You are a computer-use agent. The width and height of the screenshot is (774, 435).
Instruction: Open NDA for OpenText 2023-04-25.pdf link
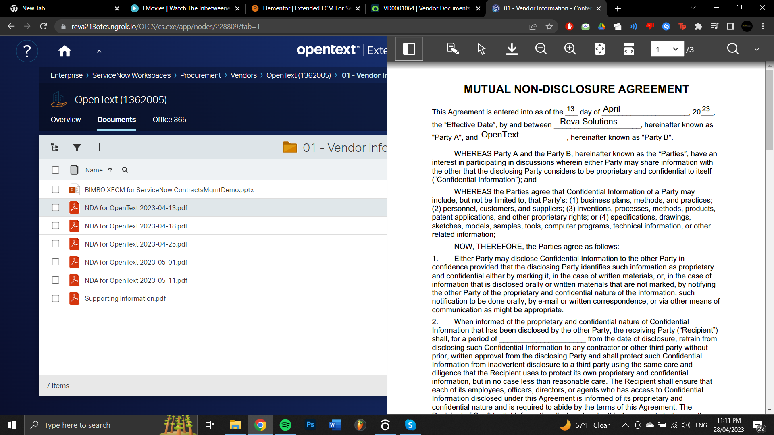pyautogui.click(x=136, y=244)
